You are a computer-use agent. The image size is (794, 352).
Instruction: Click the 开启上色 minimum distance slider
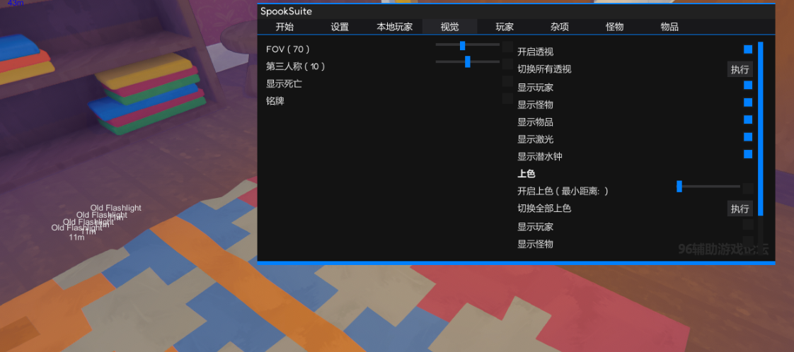click(708, 187)
